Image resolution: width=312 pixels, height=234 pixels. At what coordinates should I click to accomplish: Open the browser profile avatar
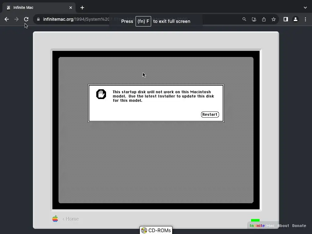pos(296,19)
